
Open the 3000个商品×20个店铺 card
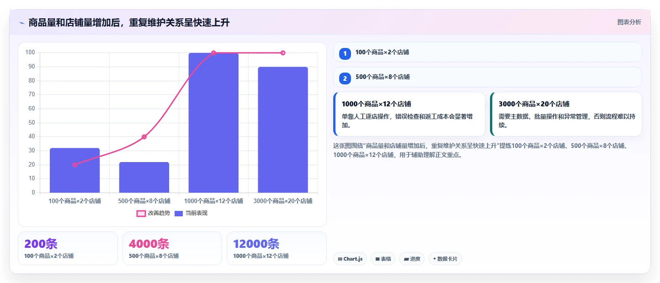pos(566,114)
